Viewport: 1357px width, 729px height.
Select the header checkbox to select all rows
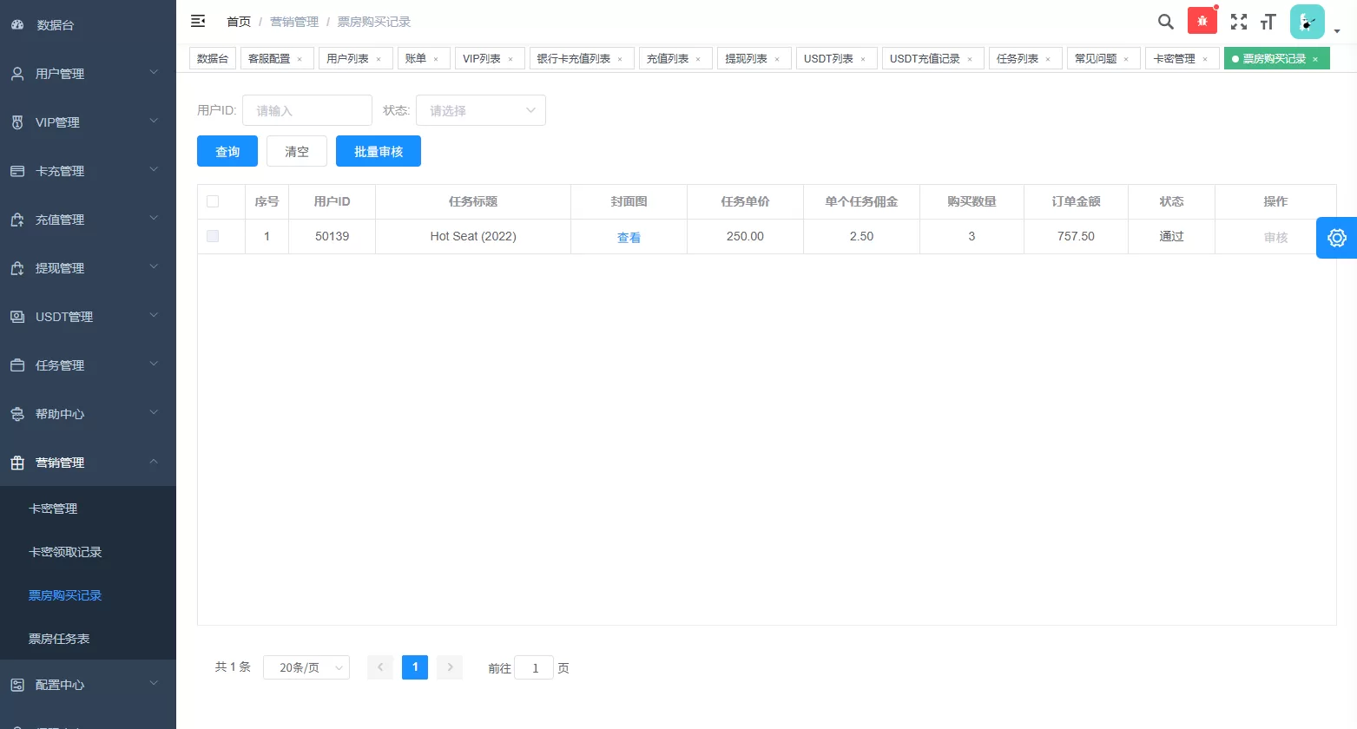(213, 200)
